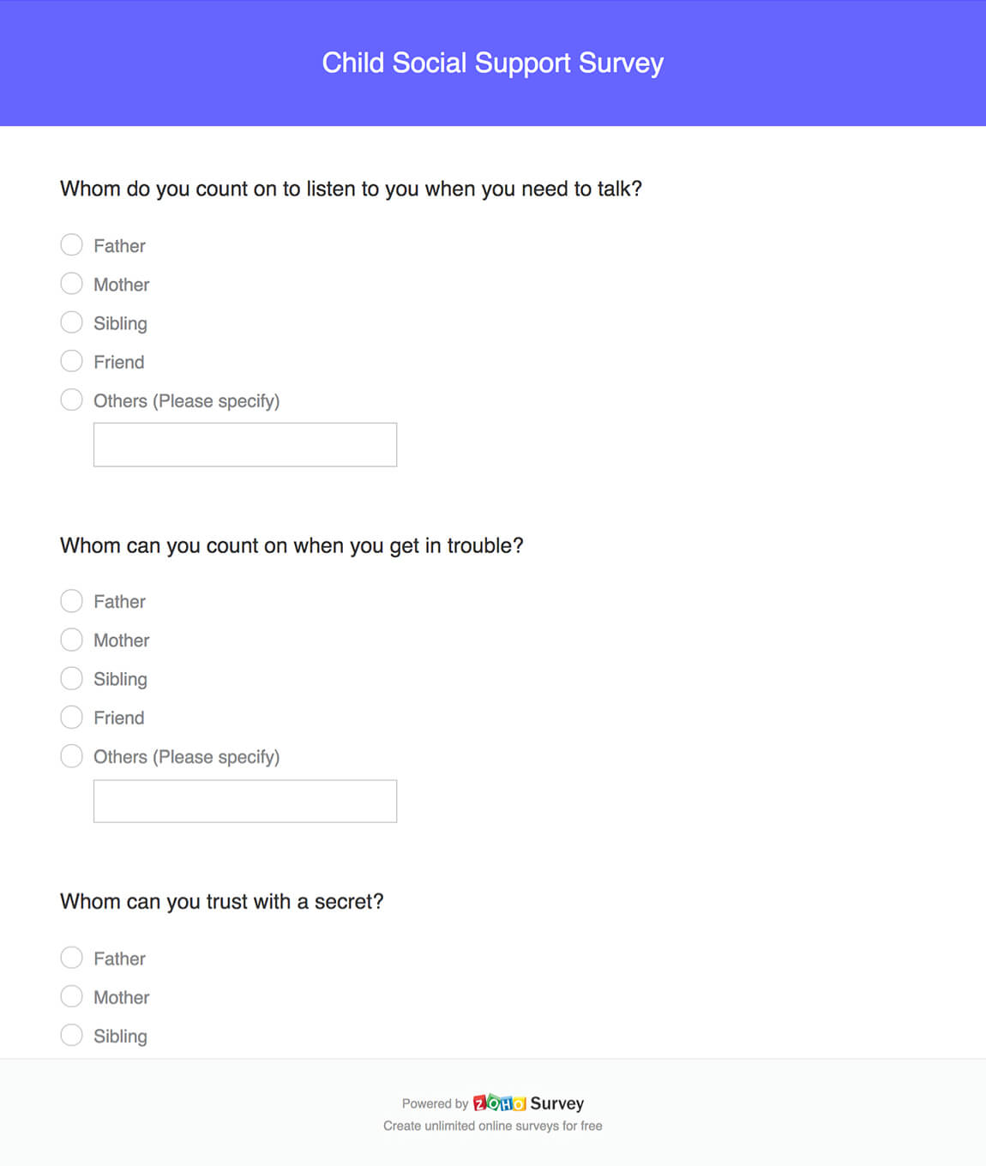
Task: Click the Child Social Support Survey header
Action: click(x=493, y=63)
